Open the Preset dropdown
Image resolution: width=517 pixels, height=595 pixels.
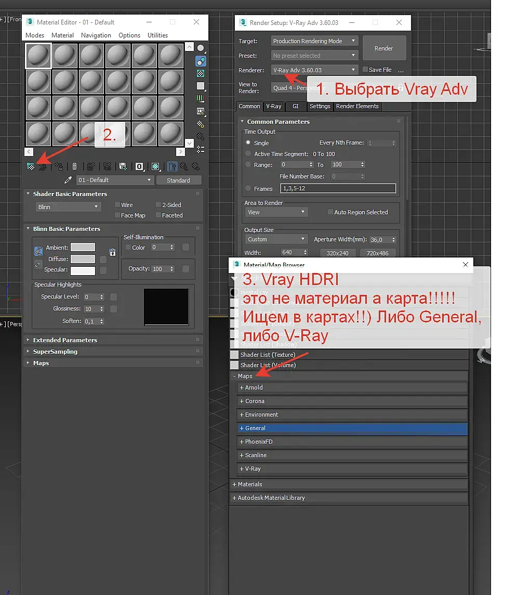(314, 56)
